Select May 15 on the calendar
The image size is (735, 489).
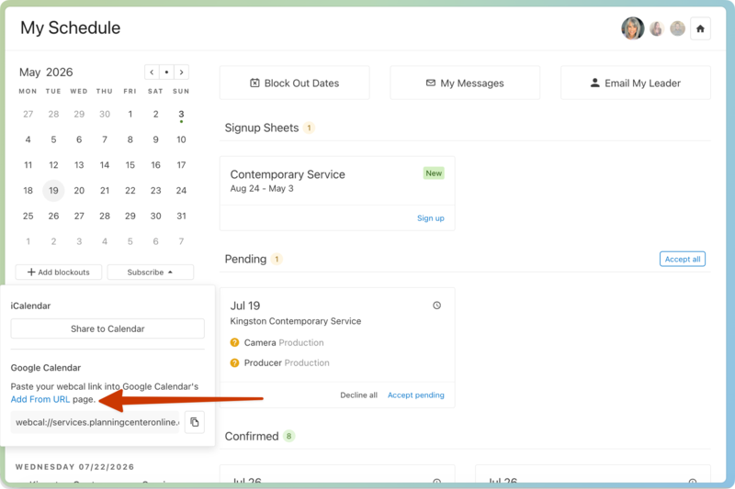(130, 165)
